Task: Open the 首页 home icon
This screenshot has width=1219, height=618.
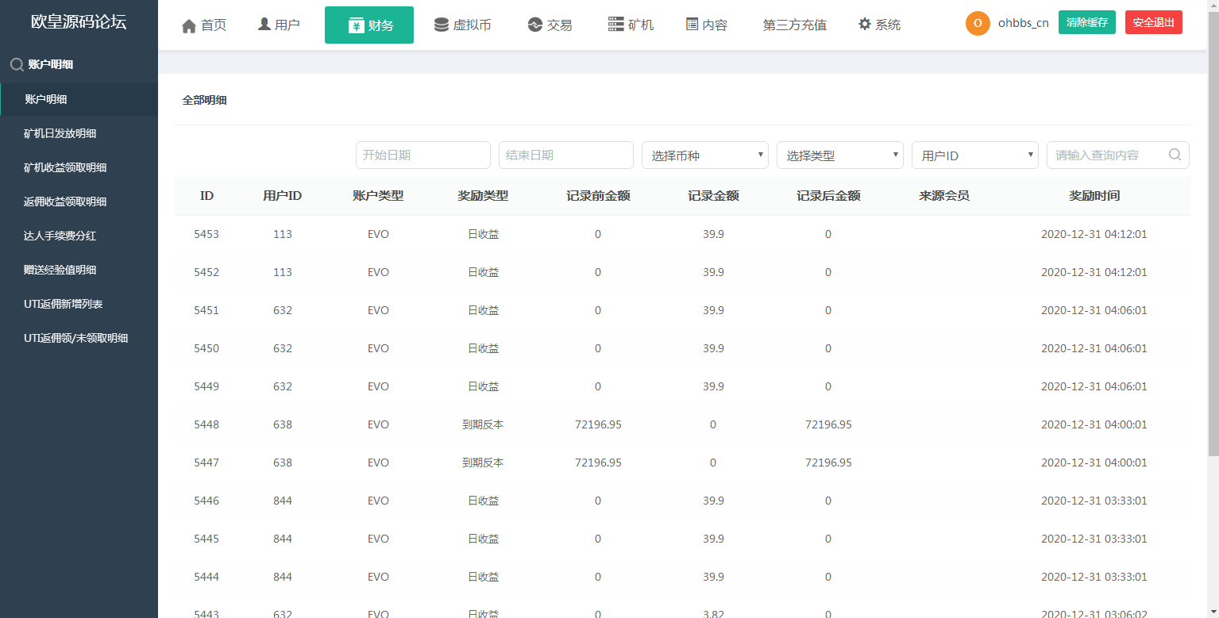Action: pyautogui.click(x=188, y=25)
